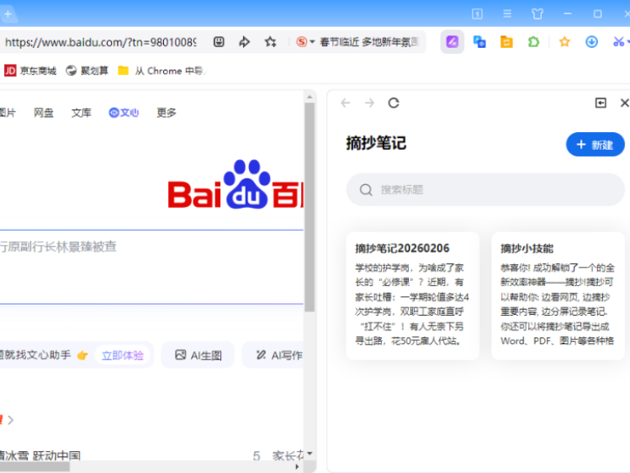Click the yellow folder extension icon
This screenshot has width=630, height=473.
click(x=506, y=42)
